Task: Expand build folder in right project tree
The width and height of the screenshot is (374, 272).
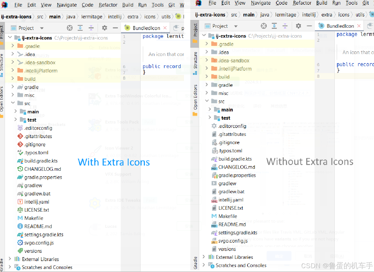Action: 207,77
